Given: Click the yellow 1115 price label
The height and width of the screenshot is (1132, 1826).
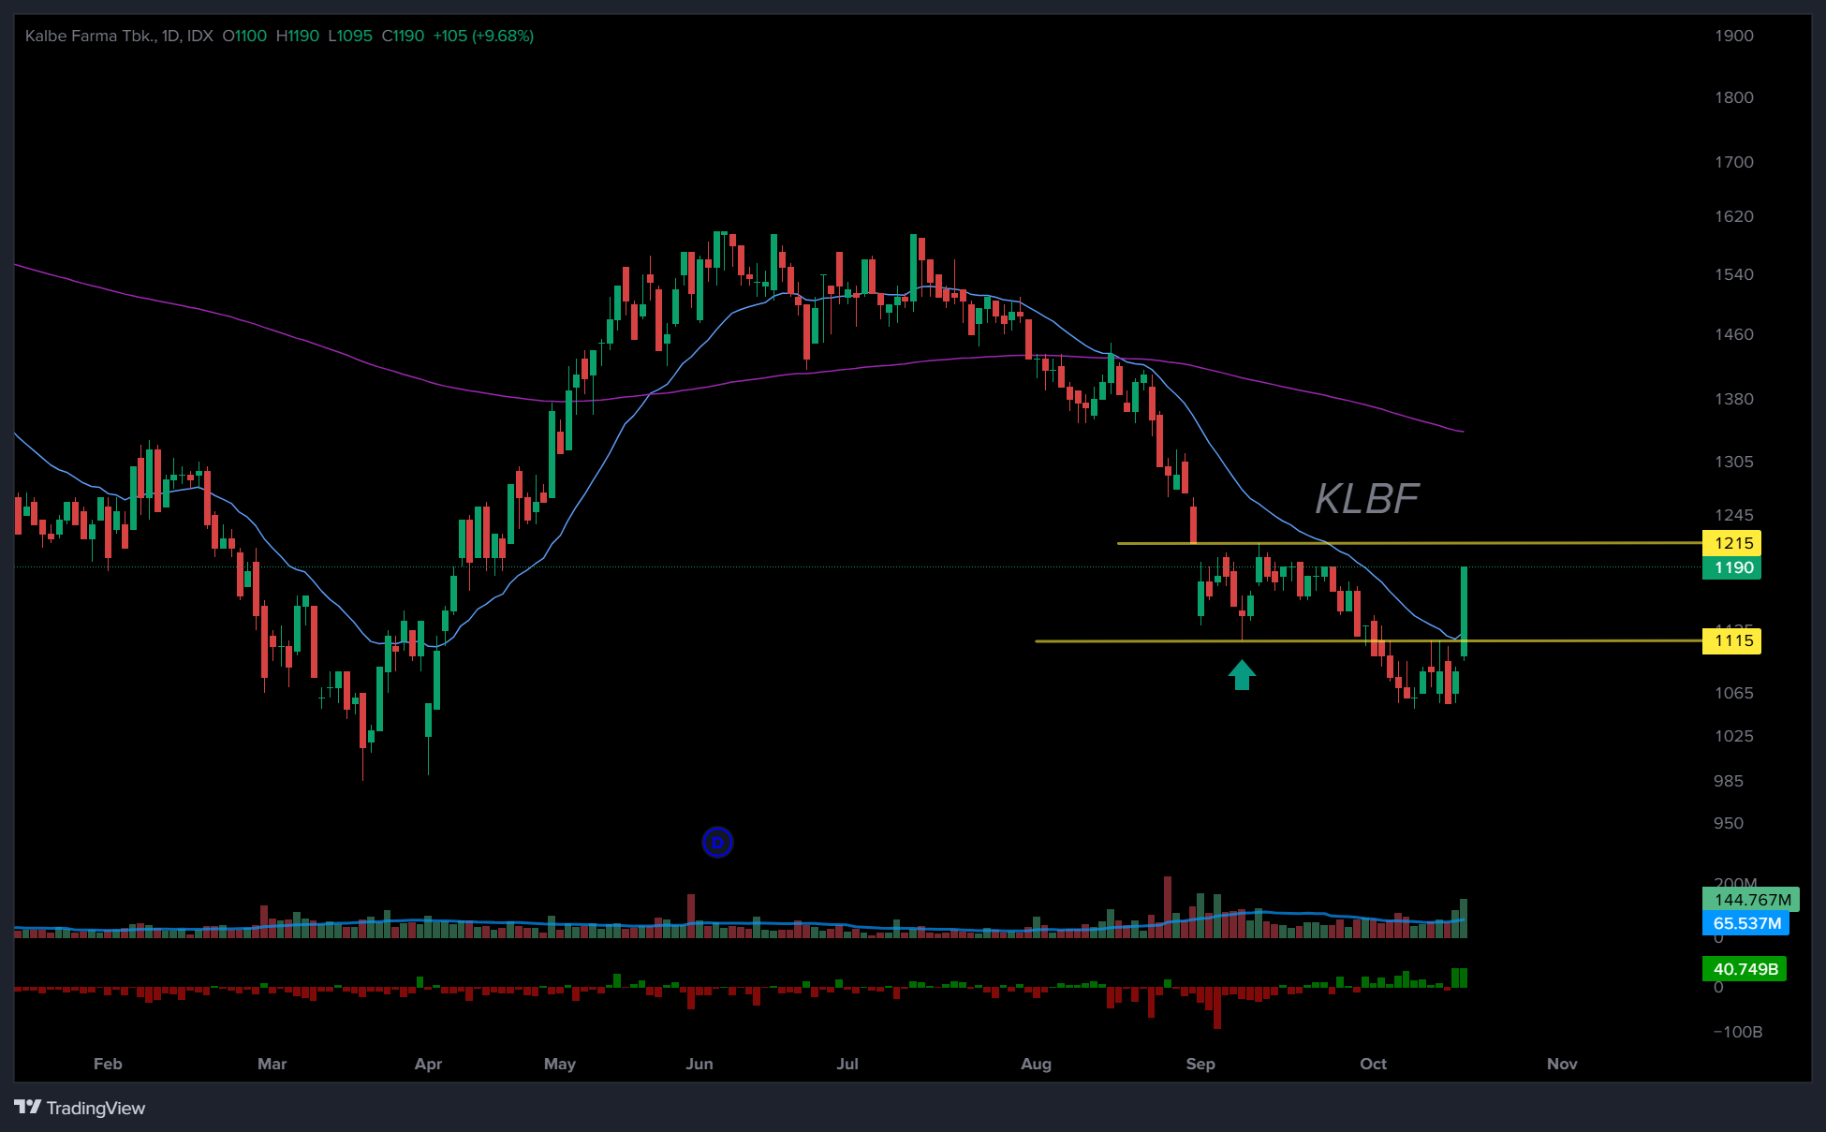Looking at the screenshot, I should click(x=1731, y=641).
